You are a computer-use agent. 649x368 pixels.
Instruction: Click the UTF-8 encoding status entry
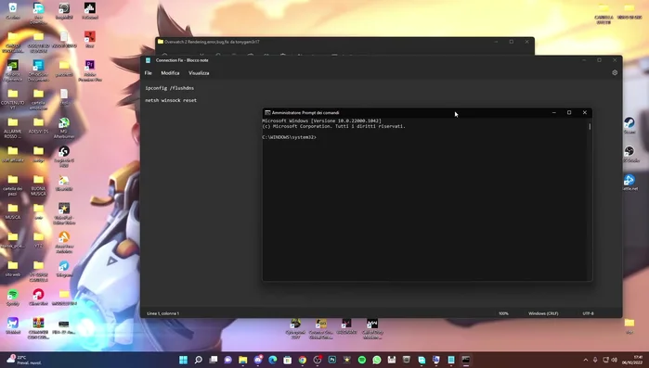(x=588, y=313)
